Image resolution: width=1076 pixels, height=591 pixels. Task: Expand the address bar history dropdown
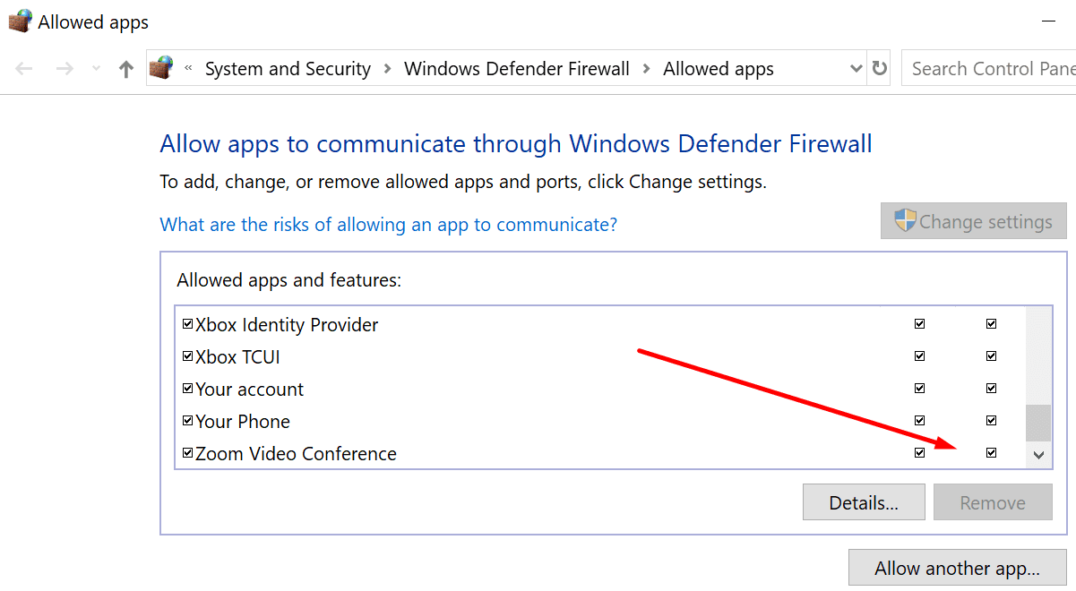(x=856, y=69)
